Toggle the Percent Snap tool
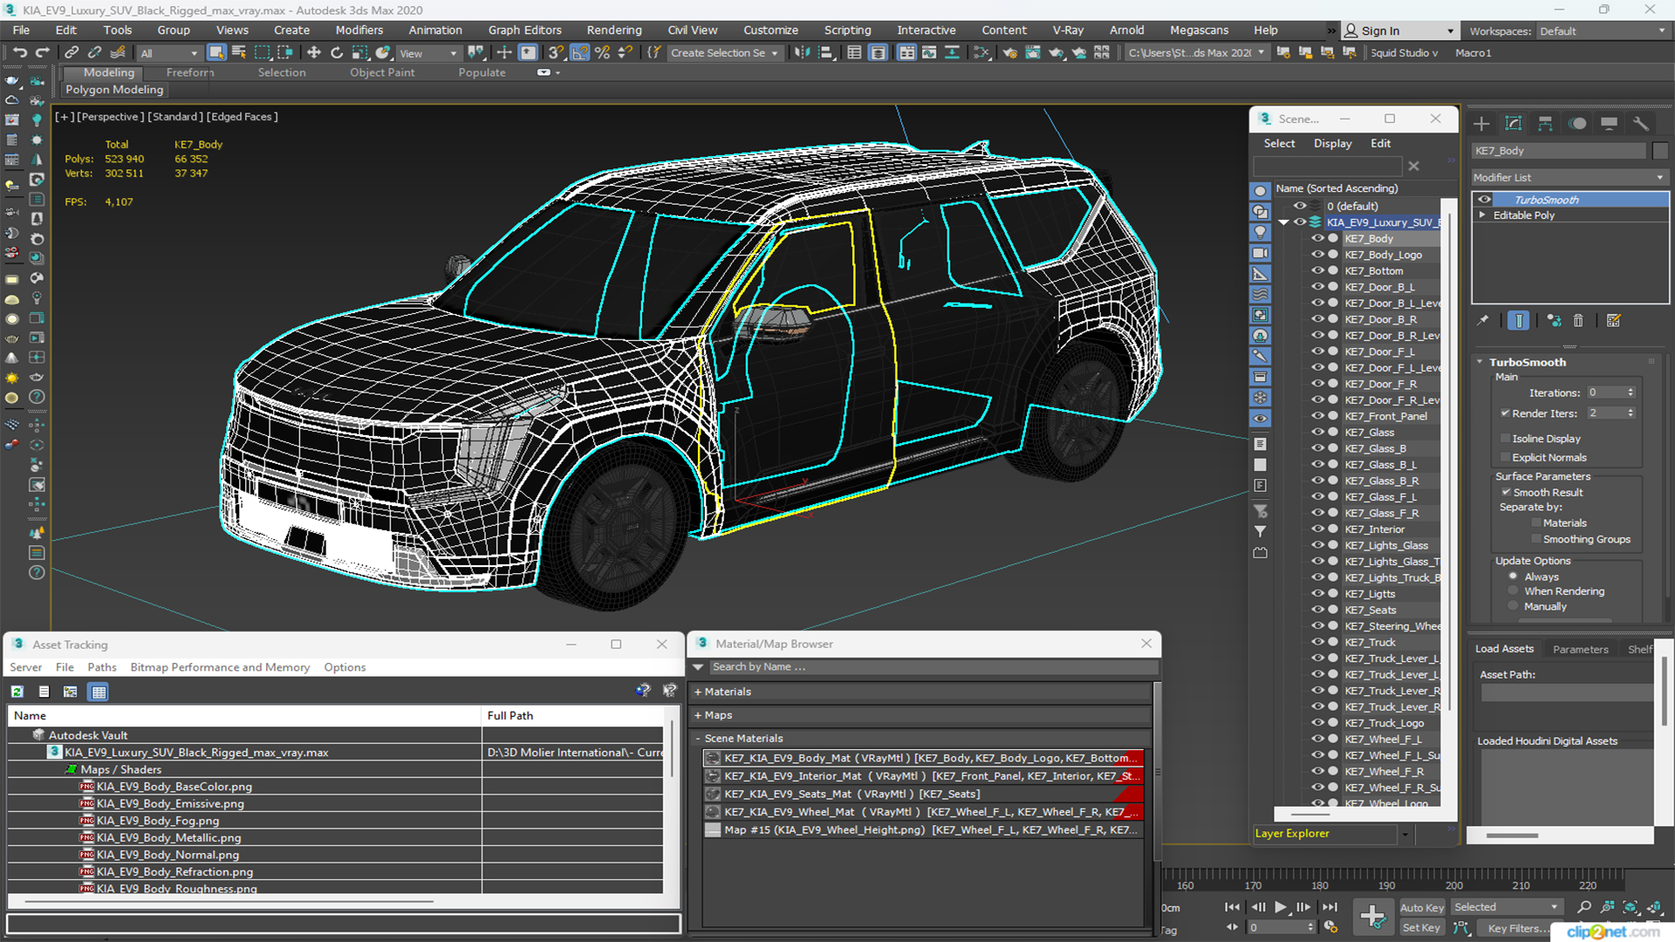This screenshot has width=1675, height=942. (602, 52)
